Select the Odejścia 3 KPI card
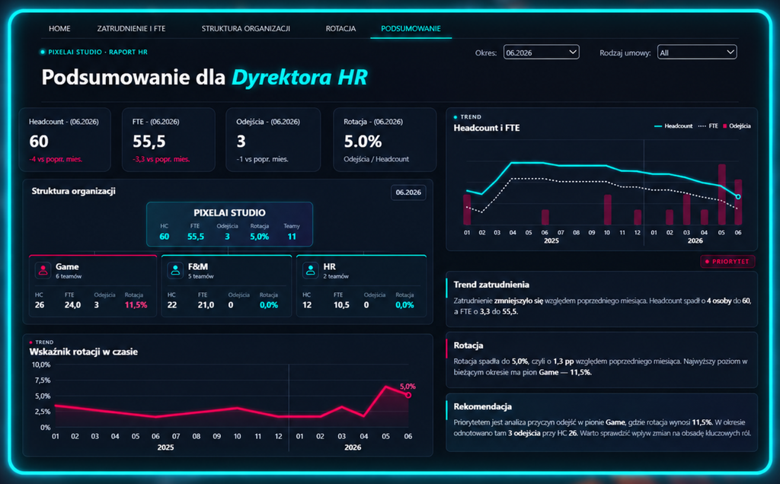This screenshot has width=780, height=484. (273, 139)
